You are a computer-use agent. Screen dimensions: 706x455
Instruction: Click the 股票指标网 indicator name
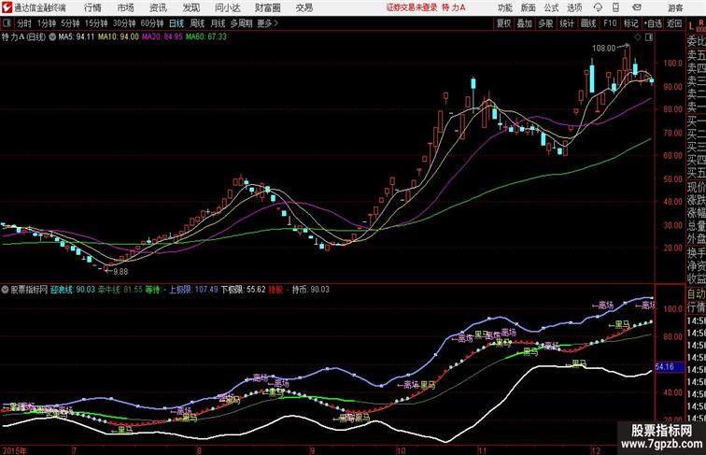(x=29, y=290)
